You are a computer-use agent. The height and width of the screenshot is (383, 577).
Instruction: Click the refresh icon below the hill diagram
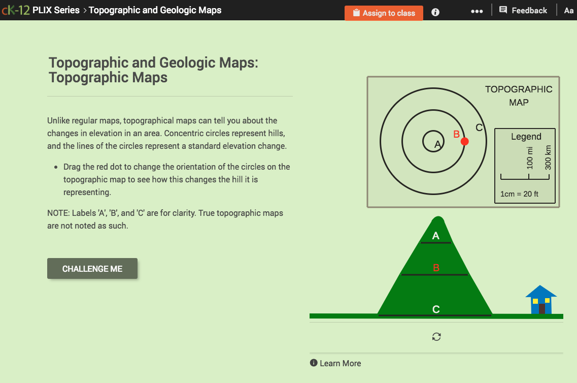pos(436,336)
